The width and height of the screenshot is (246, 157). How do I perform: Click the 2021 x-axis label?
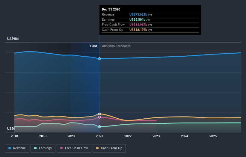99,136
